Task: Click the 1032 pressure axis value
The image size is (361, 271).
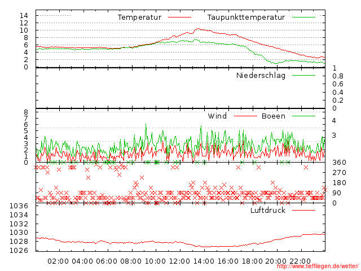Action: 19,224
